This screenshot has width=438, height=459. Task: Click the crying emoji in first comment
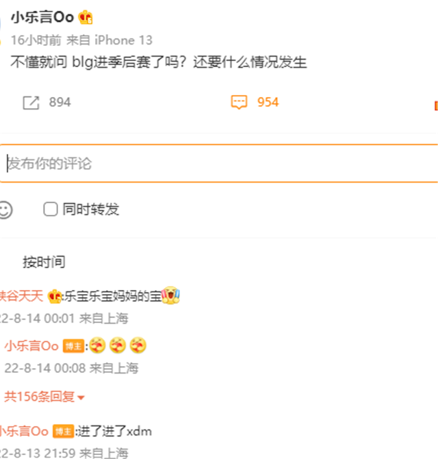(x=170, y=295)
